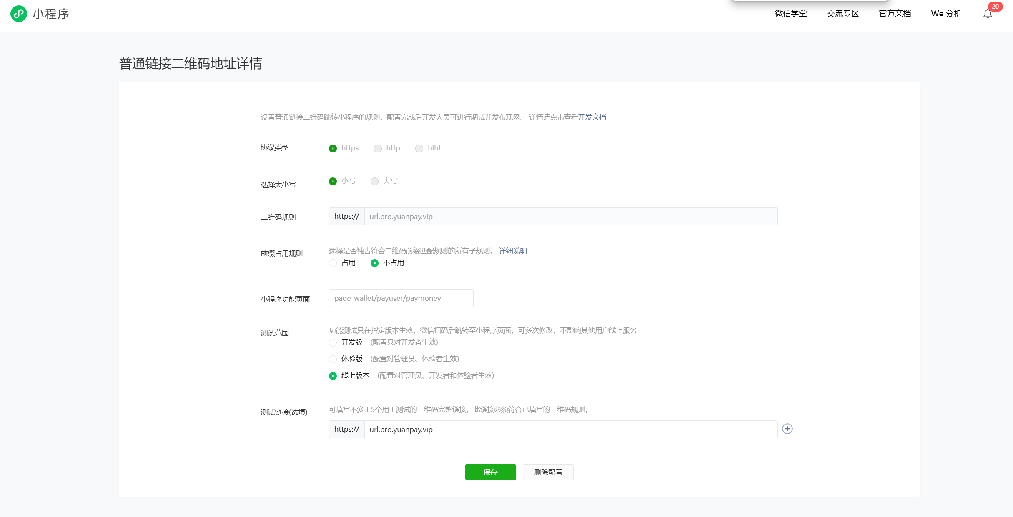This screenshot has height=517, width=1013.
Task: Select the https protocol radio button
Action: pyautogui.click(x=333, y=148)
